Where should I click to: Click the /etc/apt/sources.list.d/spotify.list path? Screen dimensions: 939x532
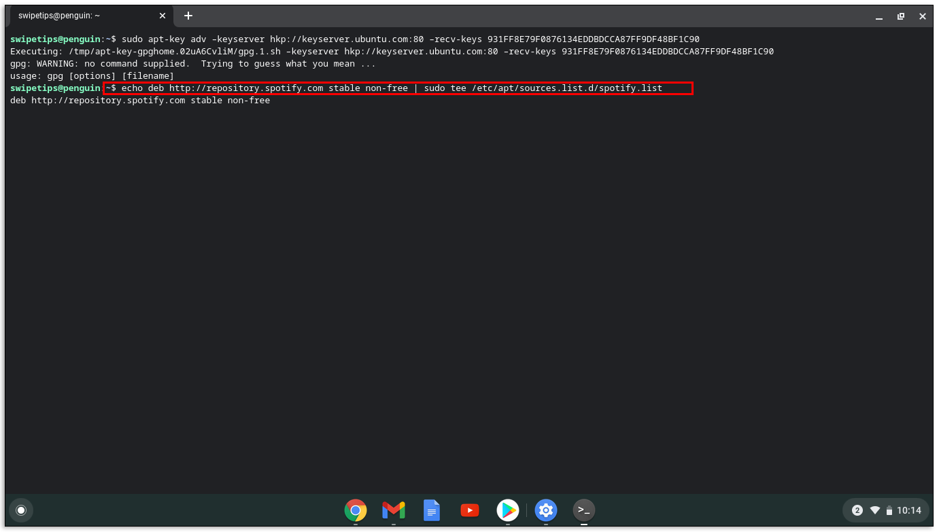[x=567, y=88]
